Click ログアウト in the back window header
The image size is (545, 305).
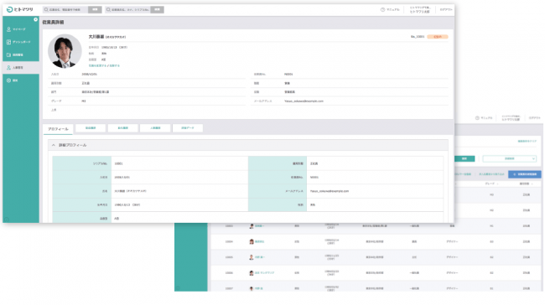(535, 118)
